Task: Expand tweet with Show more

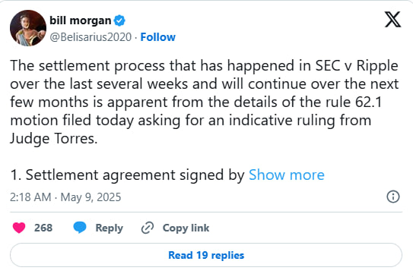Action: pyautogui.click(x=287, y=175)
